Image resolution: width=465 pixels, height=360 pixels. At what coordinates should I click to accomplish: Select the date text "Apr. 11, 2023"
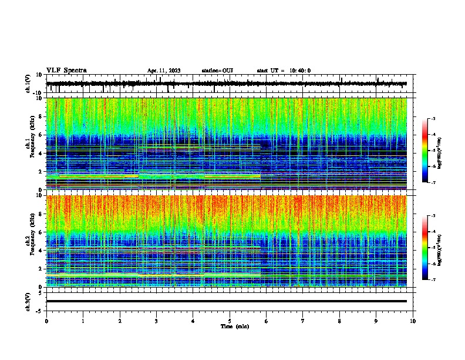click(x=164, y=71)
